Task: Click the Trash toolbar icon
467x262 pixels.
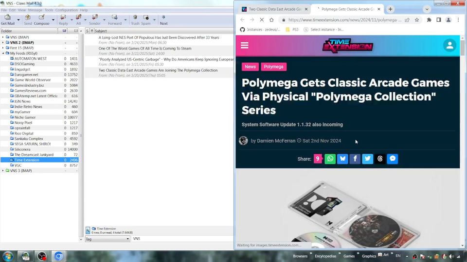Action: (x=135, y=17)
